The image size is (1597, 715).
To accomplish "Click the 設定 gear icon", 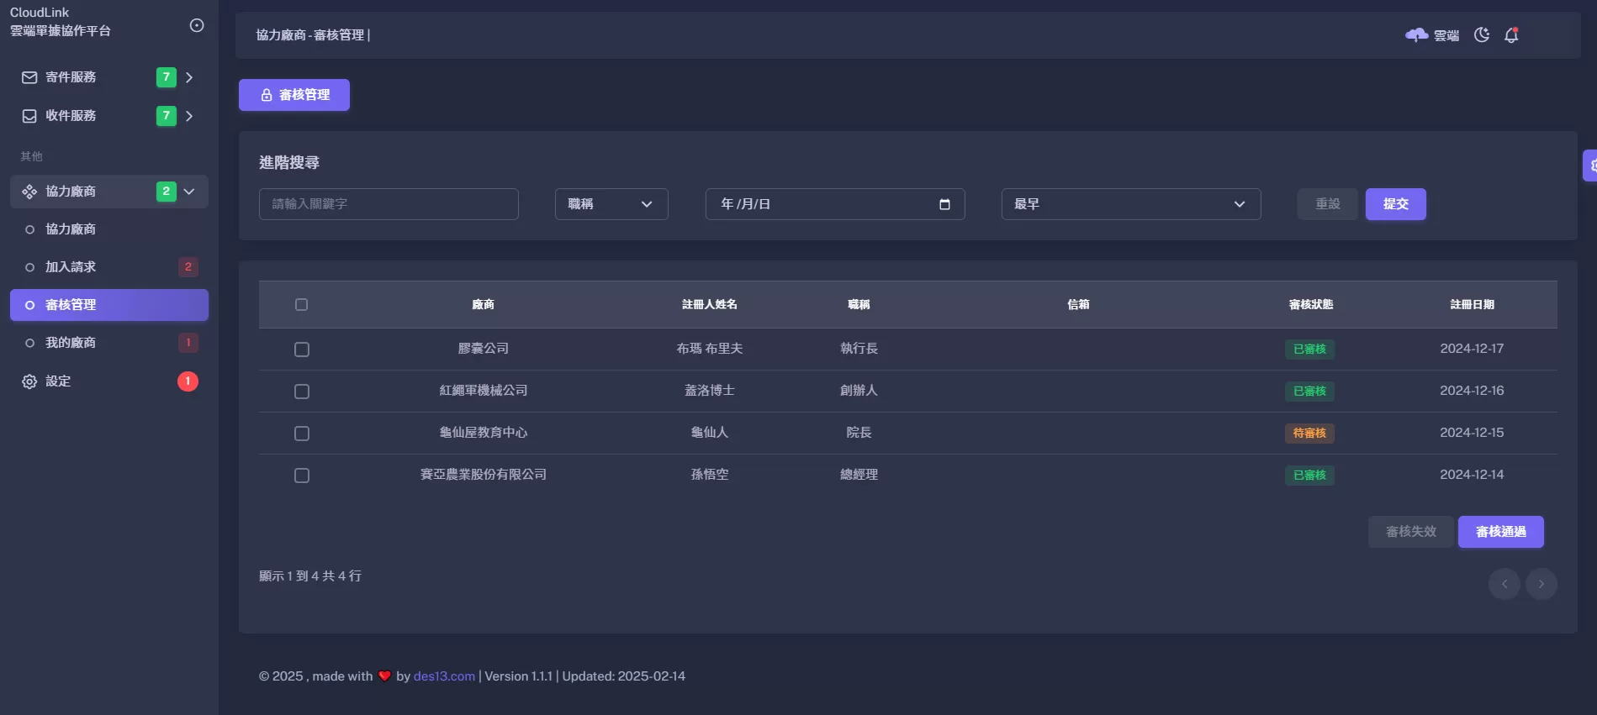I will (x=29, y=381).
